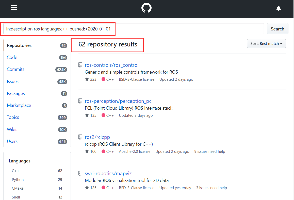Viewport: 294px width, 200px height.
Task: Click the Search button
Action: tap(277, 29)
